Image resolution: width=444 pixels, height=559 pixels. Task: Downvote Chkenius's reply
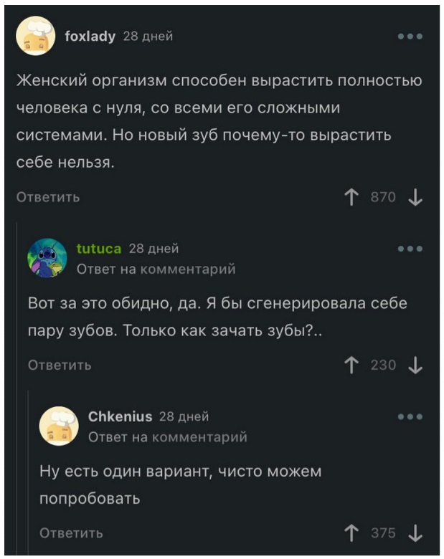coord(414,532)
